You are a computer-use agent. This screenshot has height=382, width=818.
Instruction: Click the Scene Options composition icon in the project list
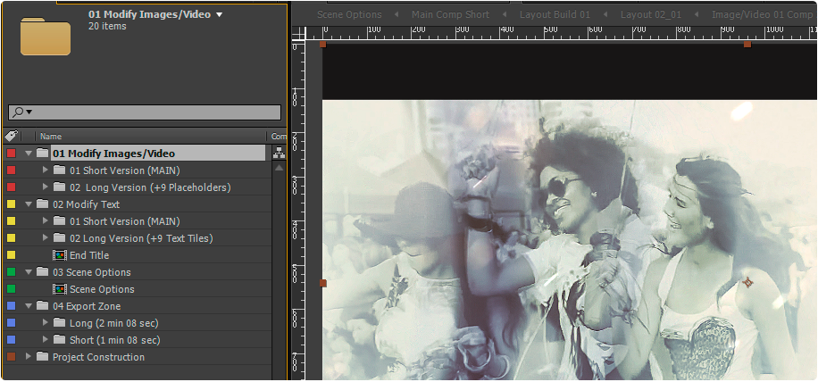60,289
